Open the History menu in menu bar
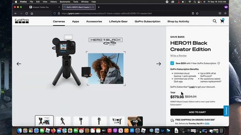Viewport: 241px width, 135px height. click(x=53, y=2)
